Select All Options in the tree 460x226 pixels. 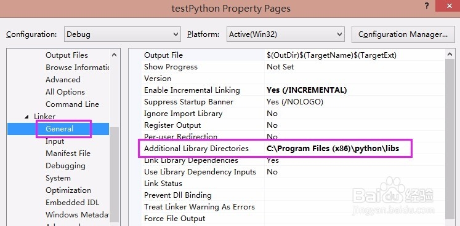click(65, 92)
